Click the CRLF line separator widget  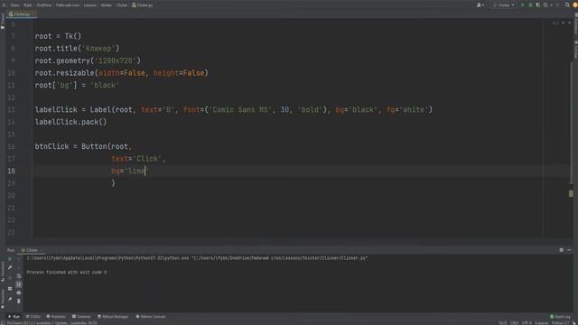[514, 323]
